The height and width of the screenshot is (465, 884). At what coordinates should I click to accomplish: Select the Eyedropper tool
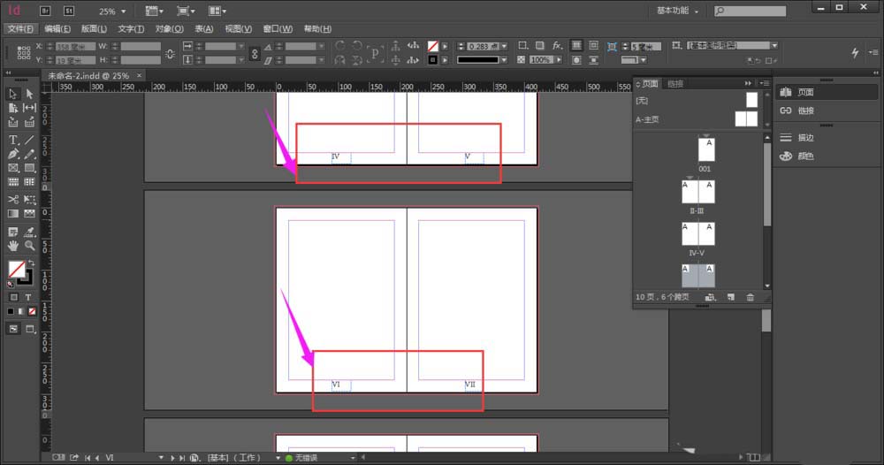29,232
